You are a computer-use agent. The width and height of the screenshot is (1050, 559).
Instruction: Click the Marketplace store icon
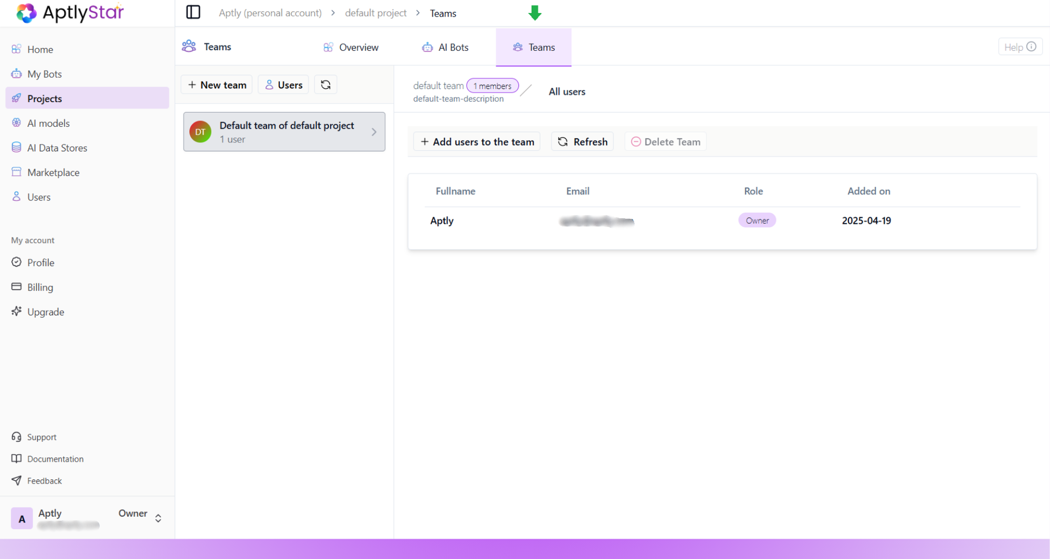(x=16, y=172)
